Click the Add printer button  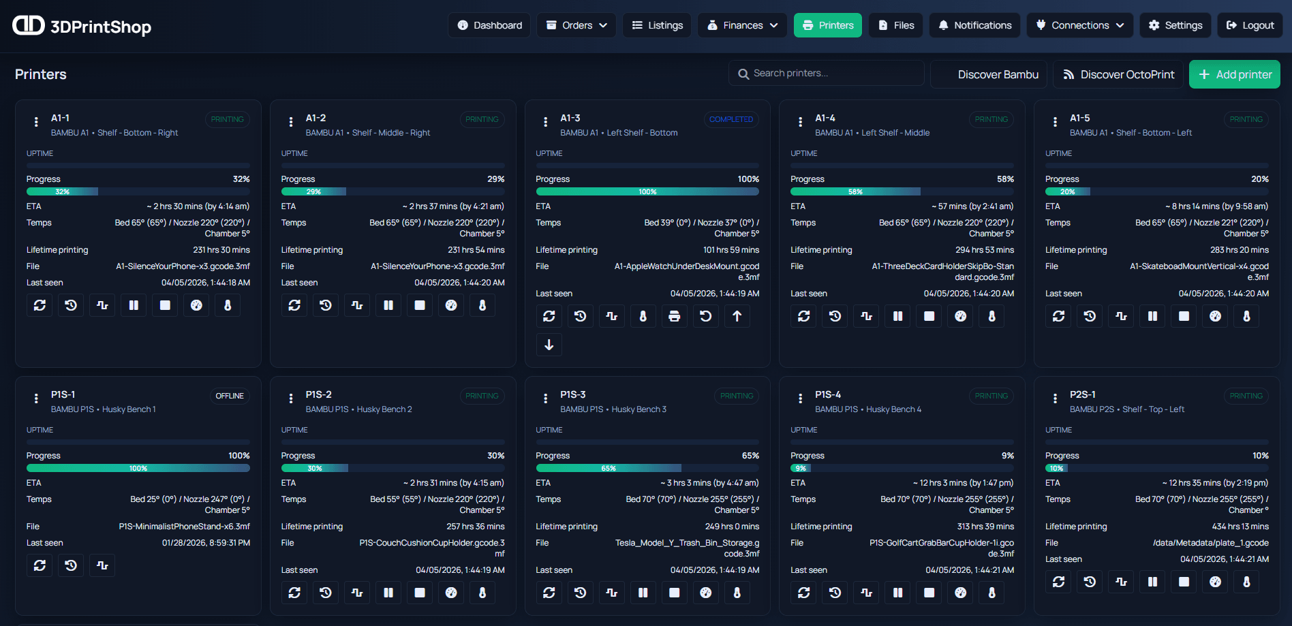[x=1234, y=74]
